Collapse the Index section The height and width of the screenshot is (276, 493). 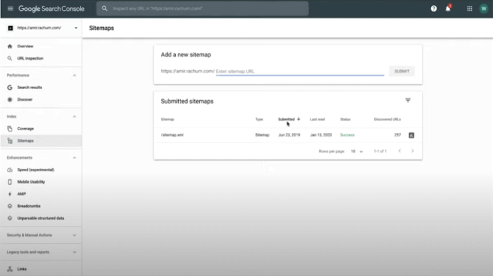pyautogui.click(x=75, y=117)
